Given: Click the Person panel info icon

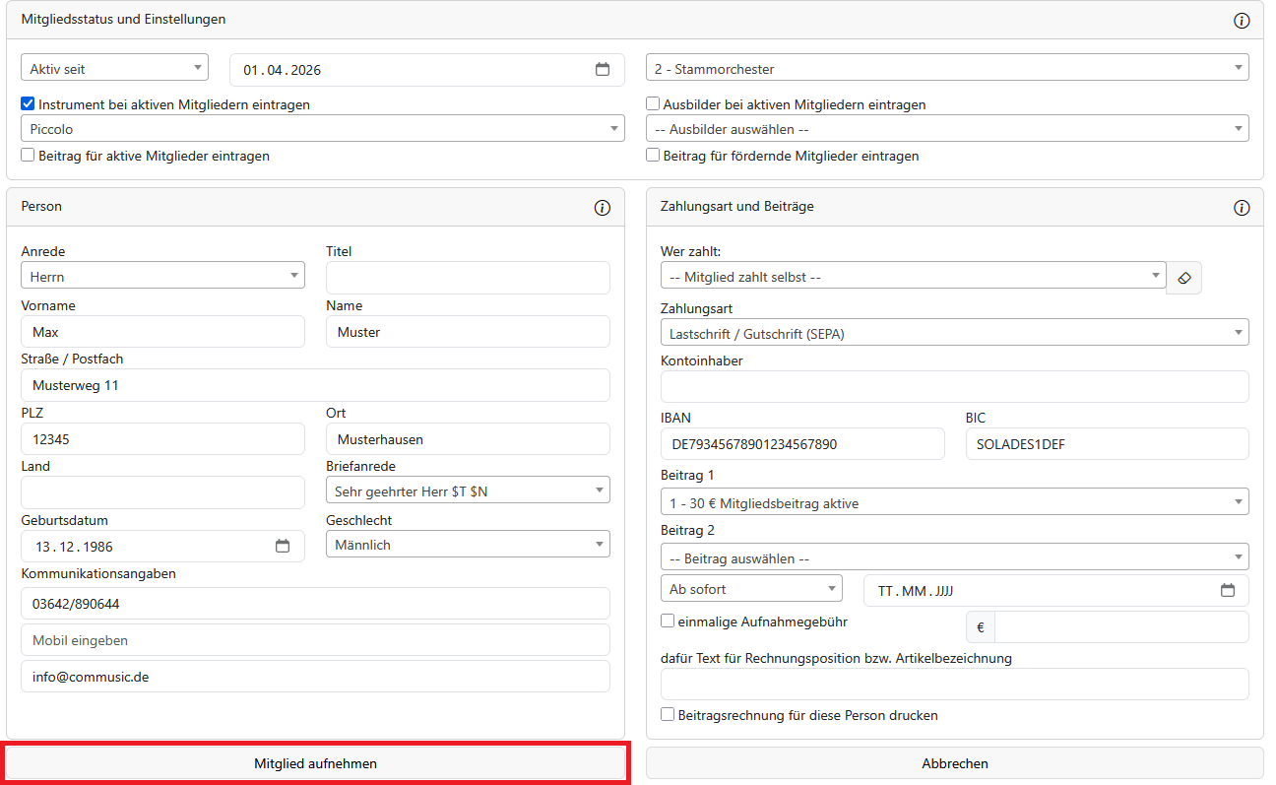Looking at the screenshot, I should pyautogui.click(x=603, y=208).
